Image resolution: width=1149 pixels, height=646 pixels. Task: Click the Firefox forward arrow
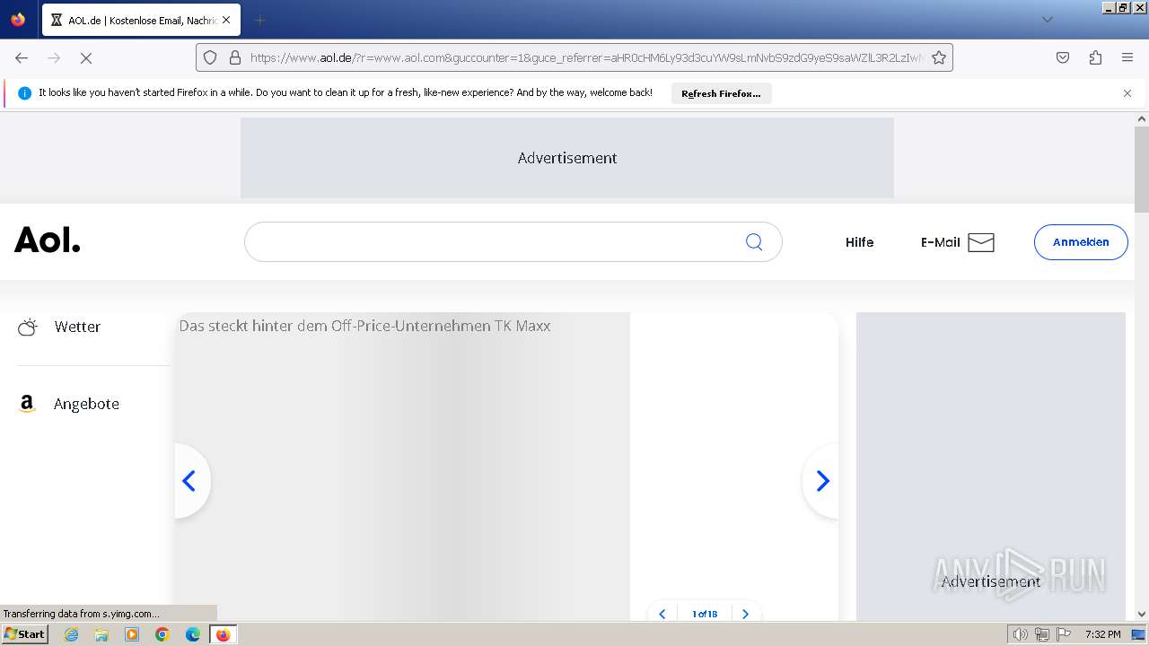pos(54,57)
